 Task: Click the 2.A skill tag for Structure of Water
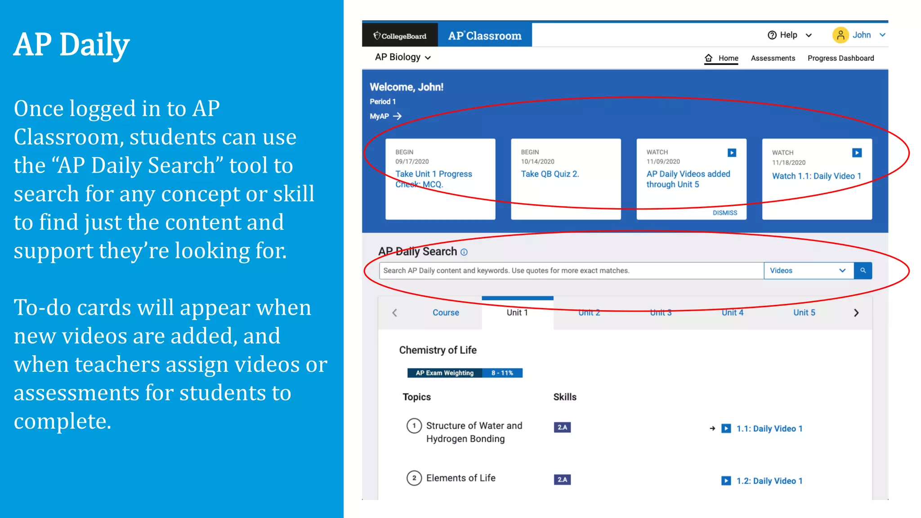562,427
